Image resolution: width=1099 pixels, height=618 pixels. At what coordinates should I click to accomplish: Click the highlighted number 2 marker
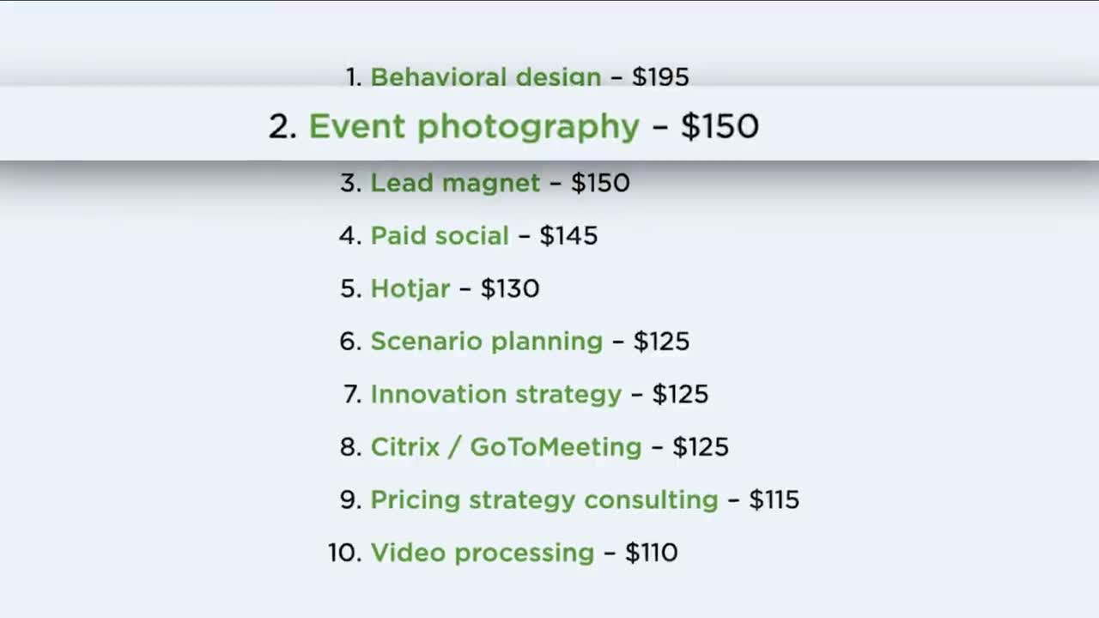[282, 127]
